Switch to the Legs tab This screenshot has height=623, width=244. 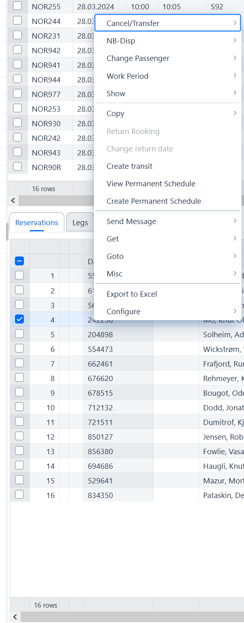(80, 223)
